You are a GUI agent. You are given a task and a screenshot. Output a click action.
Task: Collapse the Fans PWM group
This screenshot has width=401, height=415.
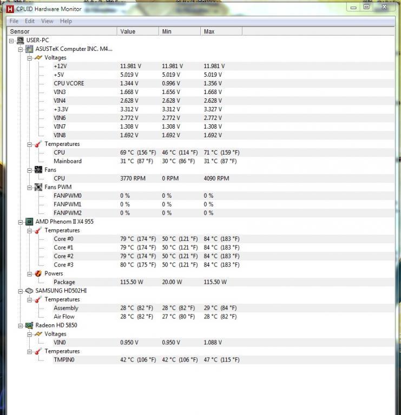[x=30, y=188]
